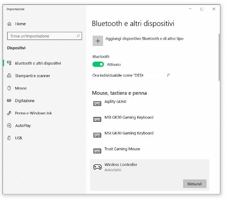Click the Mouse sidebar icon

(x=9, y=88)
